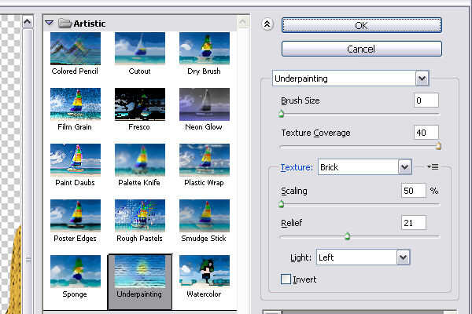Image resolution: width=472 pixels, height=314 pixels.
Task: Pick the Palette Knife filter thumbnail
Action: (x=140, y=160)
